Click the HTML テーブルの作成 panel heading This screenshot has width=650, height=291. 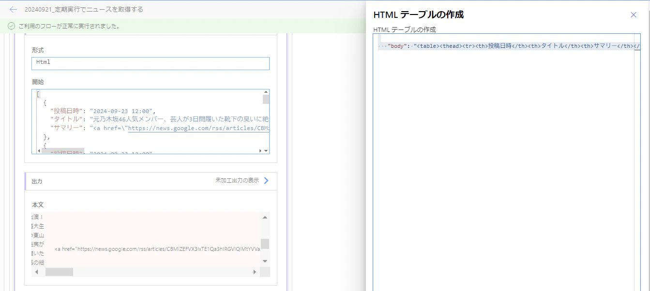click(x=419, y=15)
